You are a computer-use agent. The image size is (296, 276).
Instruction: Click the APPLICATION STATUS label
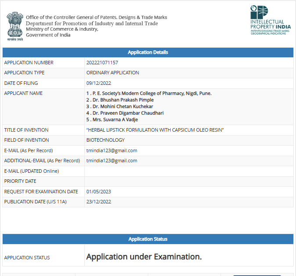[27, 258]
